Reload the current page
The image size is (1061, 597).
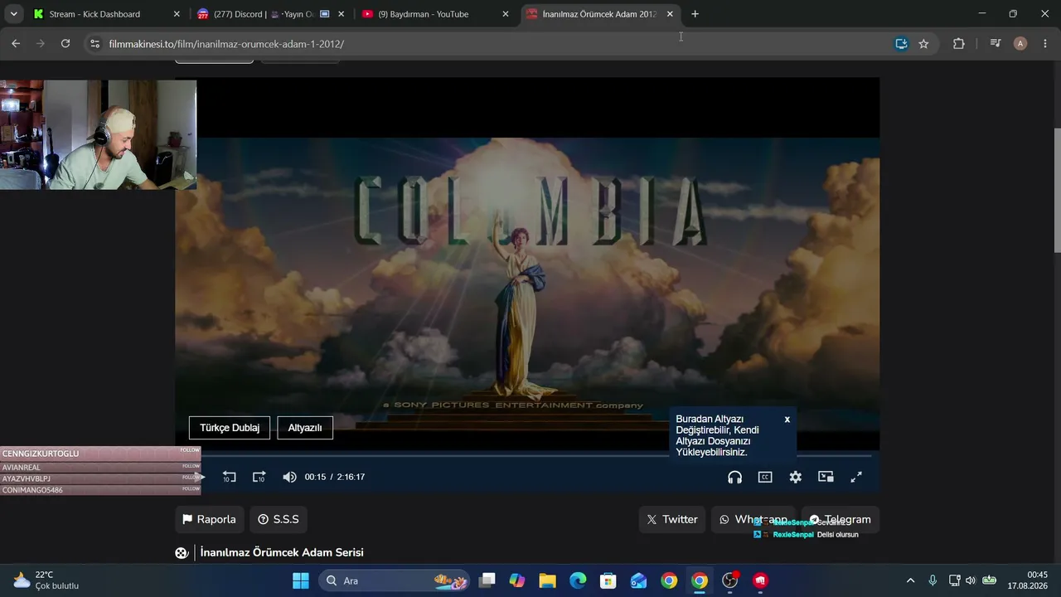tap(65, 43)
